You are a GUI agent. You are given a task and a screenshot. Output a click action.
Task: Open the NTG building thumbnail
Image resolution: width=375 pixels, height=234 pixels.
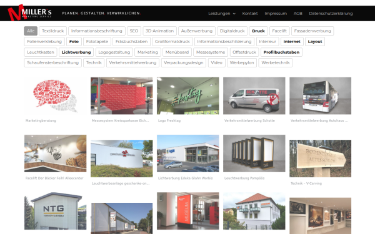click(55, 211)
